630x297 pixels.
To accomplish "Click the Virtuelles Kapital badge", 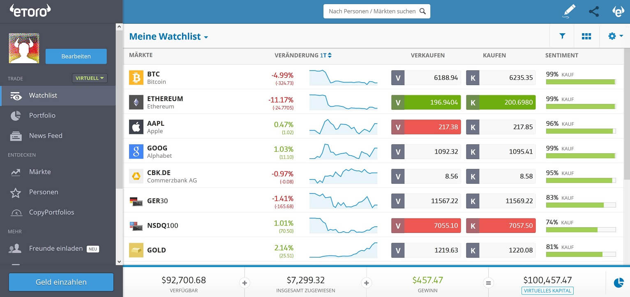I will 547,290.
